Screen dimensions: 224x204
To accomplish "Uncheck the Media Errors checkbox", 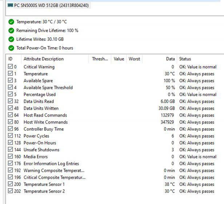I will pos(10,156).
